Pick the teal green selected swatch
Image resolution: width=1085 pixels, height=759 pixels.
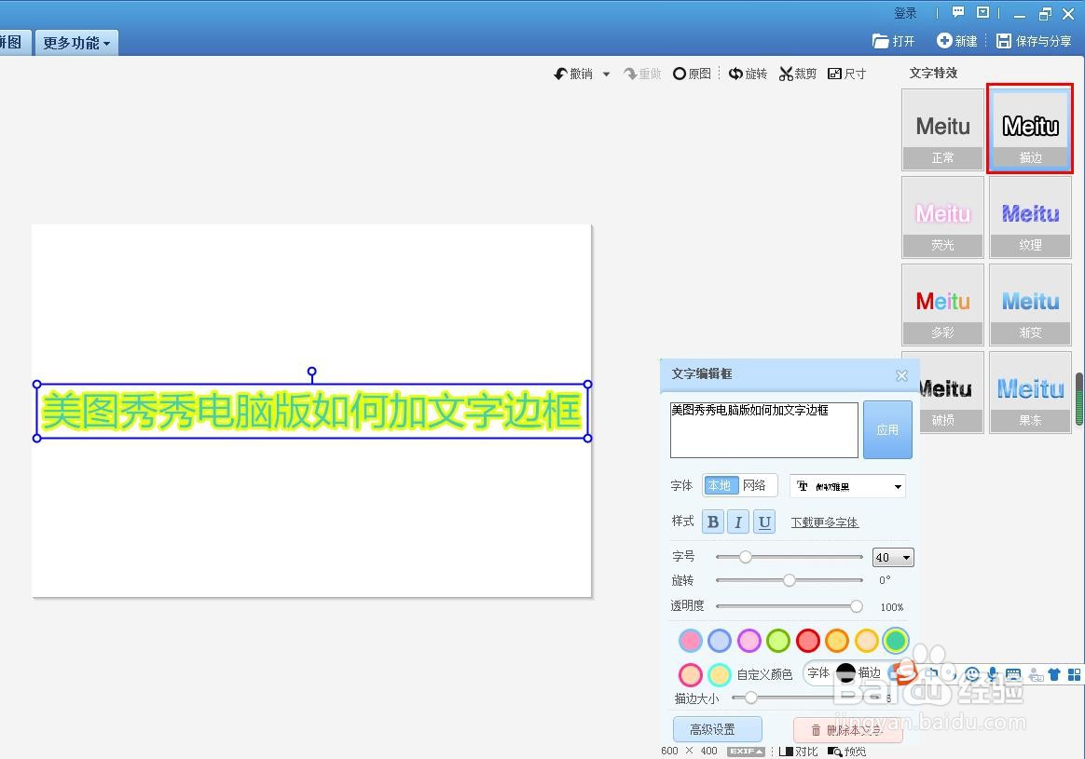point(896,641)
